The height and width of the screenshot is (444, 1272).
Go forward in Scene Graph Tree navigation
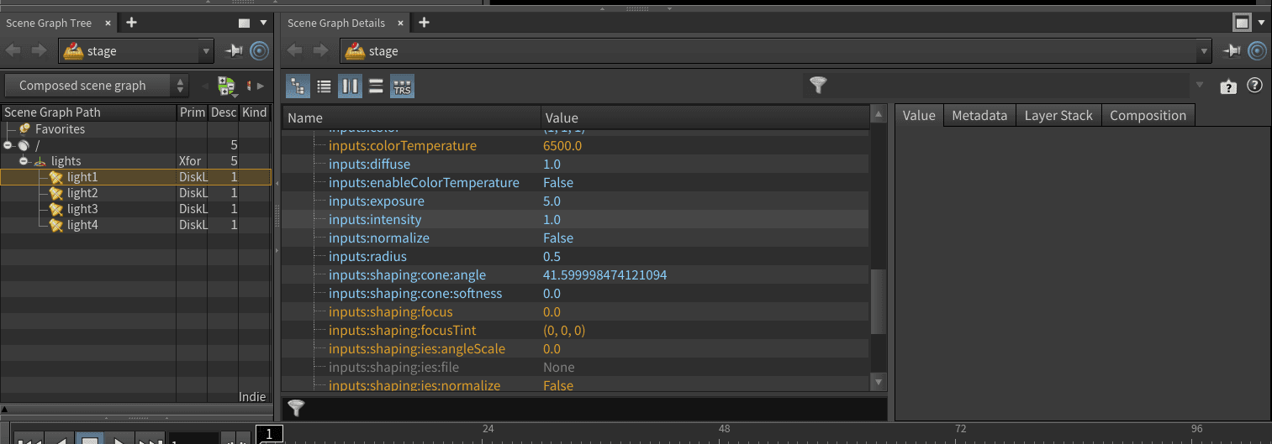click(39, 51)
